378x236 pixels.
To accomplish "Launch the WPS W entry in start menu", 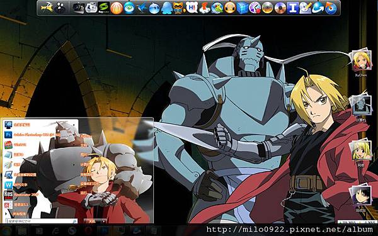I will click(x=16, y=184).
